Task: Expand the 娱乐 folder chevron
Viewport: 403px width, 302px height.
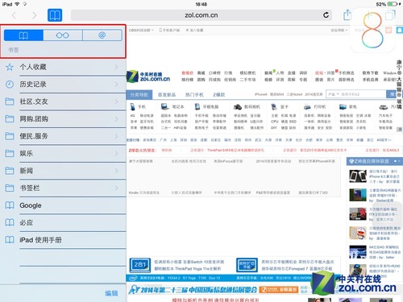Action: click(117, 153)
